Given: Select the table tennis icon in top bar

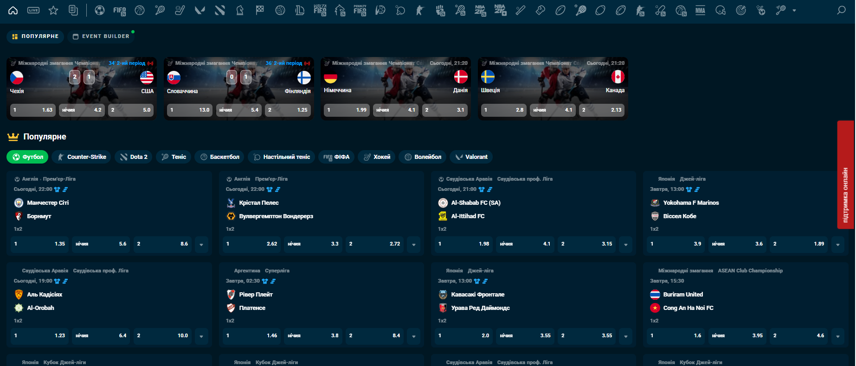Looking at the screenshot, I should (x=400, y=10).
